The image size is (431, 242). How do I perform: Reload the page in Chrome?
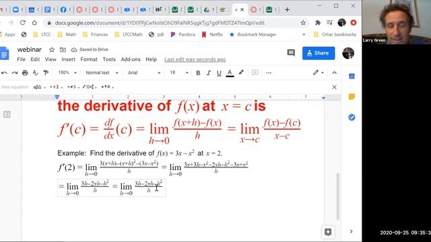click(22, 23)
